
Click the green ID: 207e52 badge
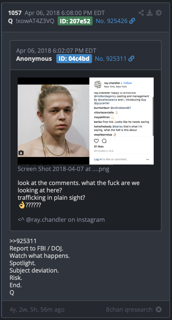tap(75, 21)
